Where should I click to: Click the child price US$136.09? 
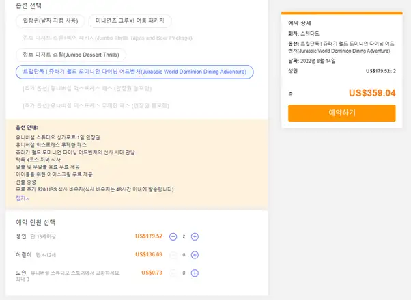point(149,254)
